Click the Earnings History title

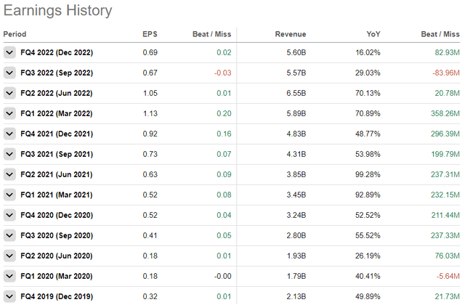58,11
